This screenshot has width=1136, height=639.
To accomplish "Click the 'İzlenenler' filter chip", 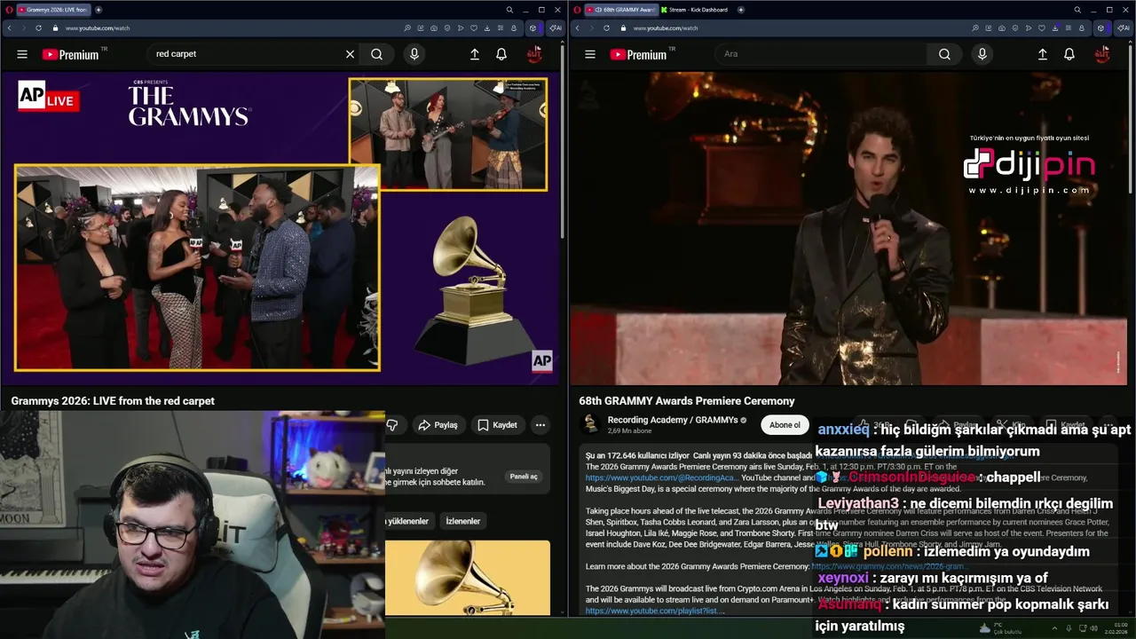I will 462,521.
